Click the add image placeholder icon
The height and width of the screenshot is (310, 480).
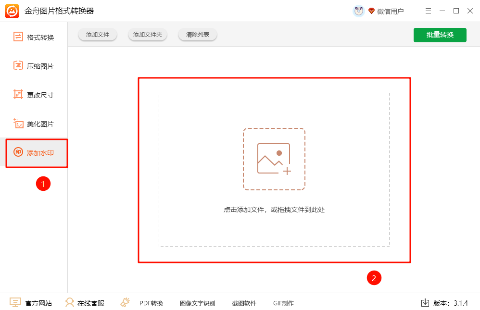pos(274,159)
